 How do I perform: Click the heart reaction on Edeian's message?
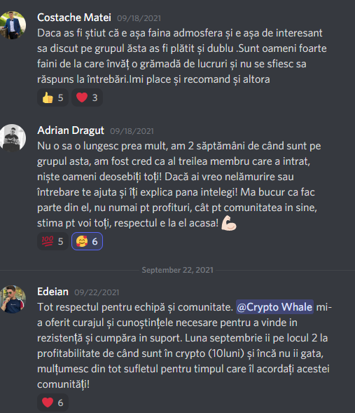(x=53, y=402)
